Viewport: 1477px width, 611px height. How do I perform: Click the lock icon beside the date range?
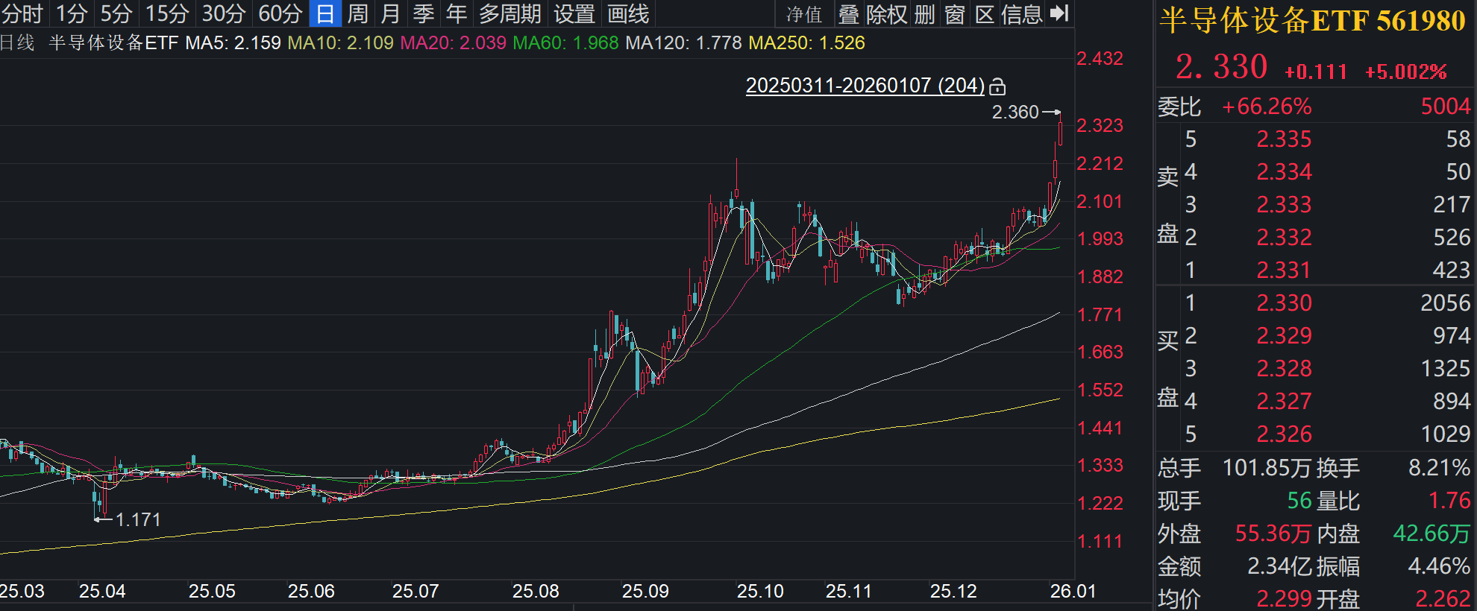click(x=997, y=87)
